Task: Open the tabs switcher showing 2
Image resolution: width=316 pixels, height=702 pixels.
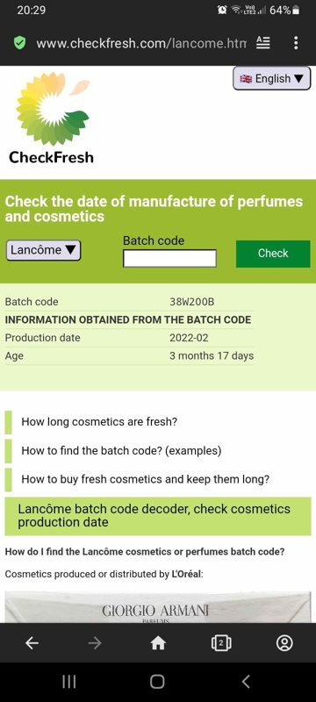Action: [220, 643]
